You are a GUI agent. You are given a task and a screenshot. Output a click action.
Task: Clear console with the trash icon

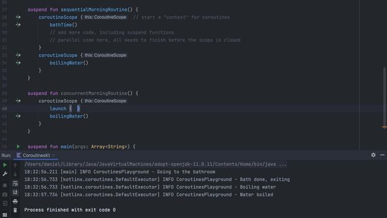click(x=15, y=210)
